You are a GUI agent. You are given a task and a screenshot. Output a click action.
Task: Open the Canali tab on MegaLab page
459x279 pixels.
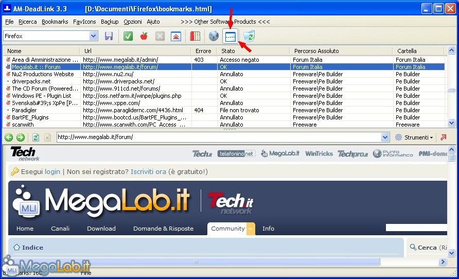(x=60, y=229)
